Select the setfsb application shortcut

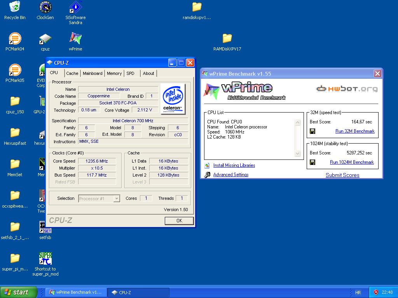(45, 230)
